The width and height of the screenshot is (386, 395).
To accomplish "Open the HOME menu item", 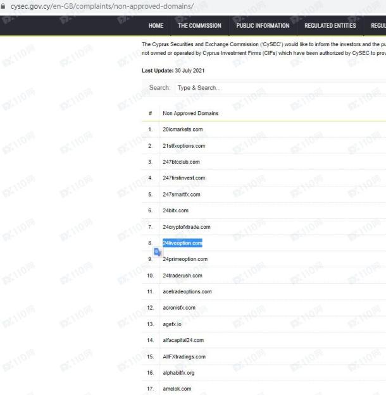I will [x=156, y=26].
